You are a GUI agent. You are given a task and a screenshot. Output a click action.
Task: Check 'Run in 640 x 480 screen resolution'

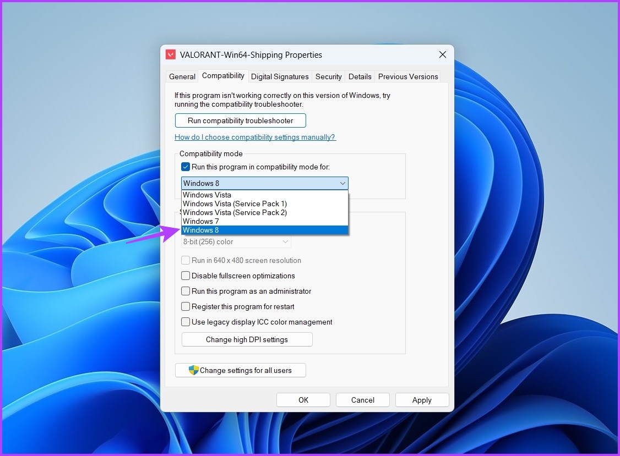coord(186,260)
